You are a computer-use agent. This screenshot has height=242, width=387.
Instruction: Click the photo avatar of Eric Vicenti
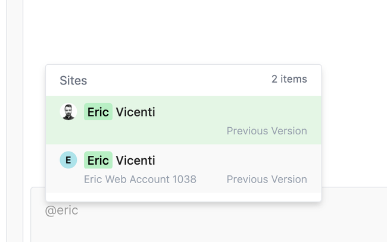pyautogui.click(x=68, y=112)
